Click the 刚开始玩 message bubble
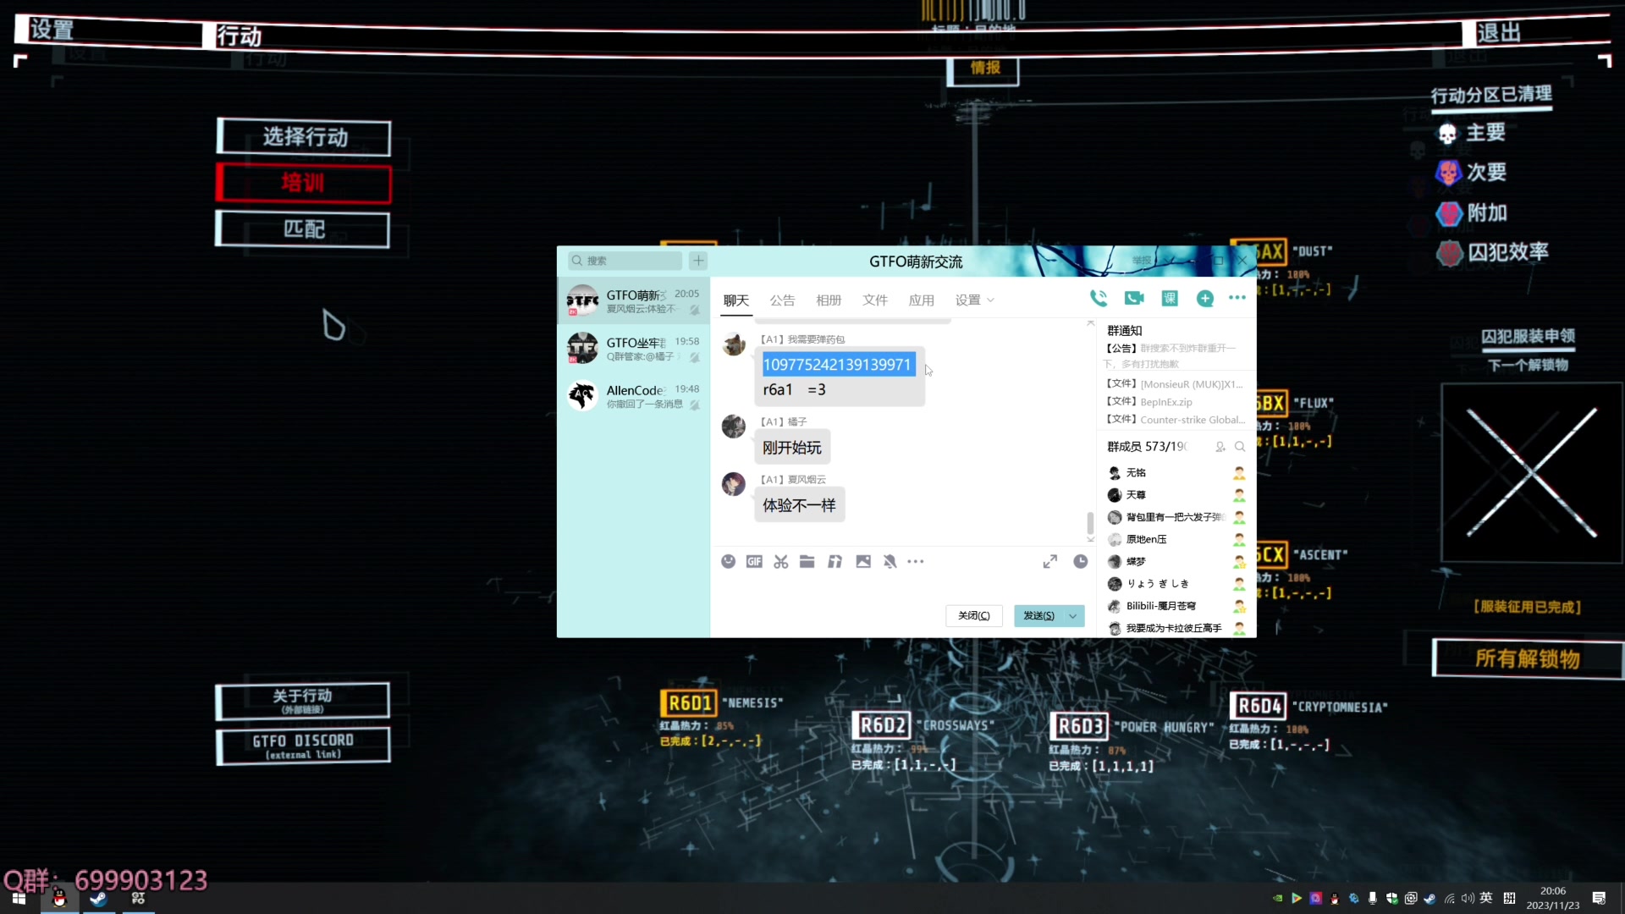1625x914 pixels. pyautogui.click(x=791, y=448)
